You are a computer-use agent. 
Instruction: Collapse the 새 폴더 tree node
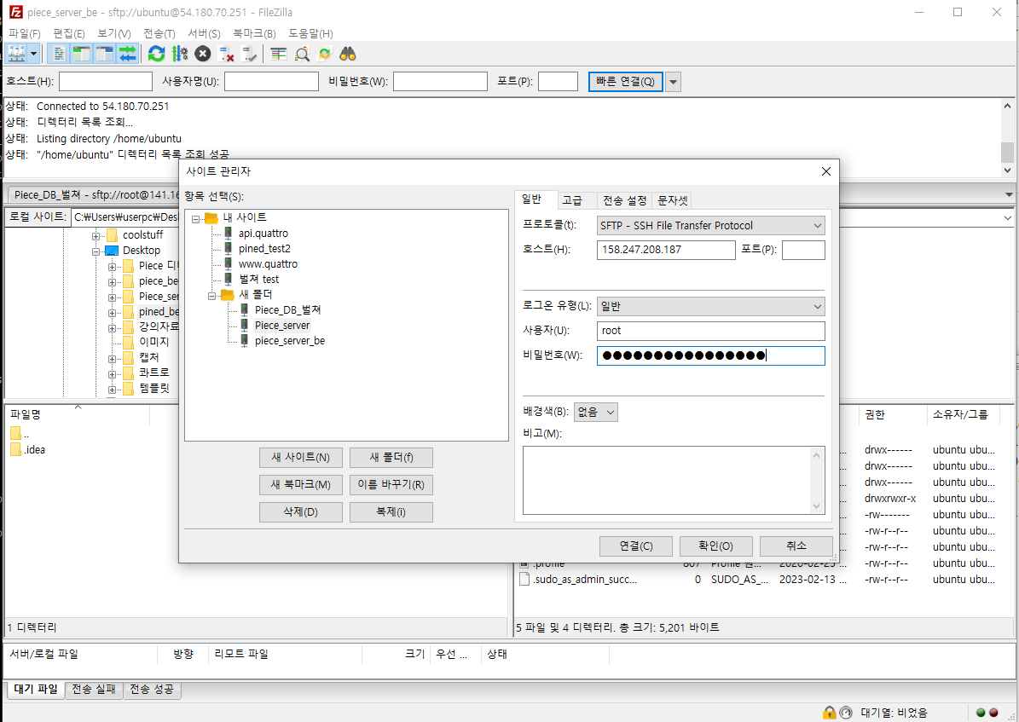(211, 296)
